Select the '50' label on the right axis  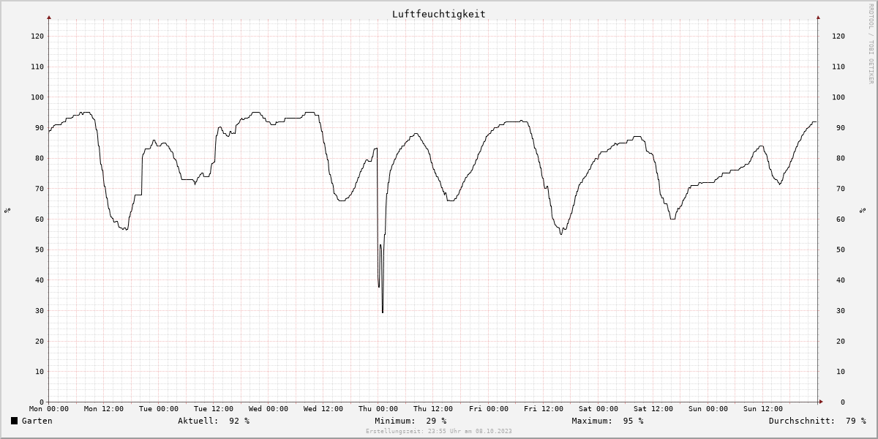[x=841, y=249]
